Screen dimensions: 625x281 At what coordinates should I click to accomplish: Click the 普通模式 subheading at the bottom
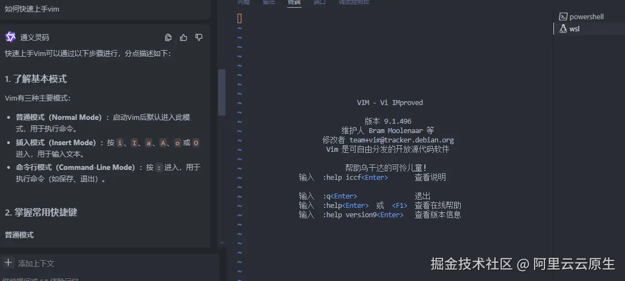pos(19,235)
